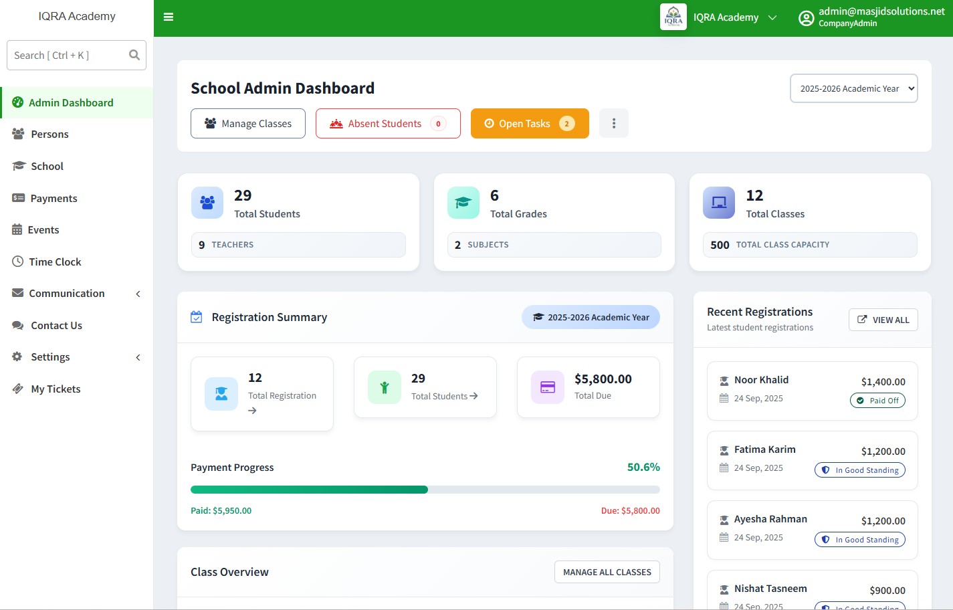Click Fatima Karim's In Good Standing badge
The height and width of the screenshot is (610, 953).
coord(860,470)
